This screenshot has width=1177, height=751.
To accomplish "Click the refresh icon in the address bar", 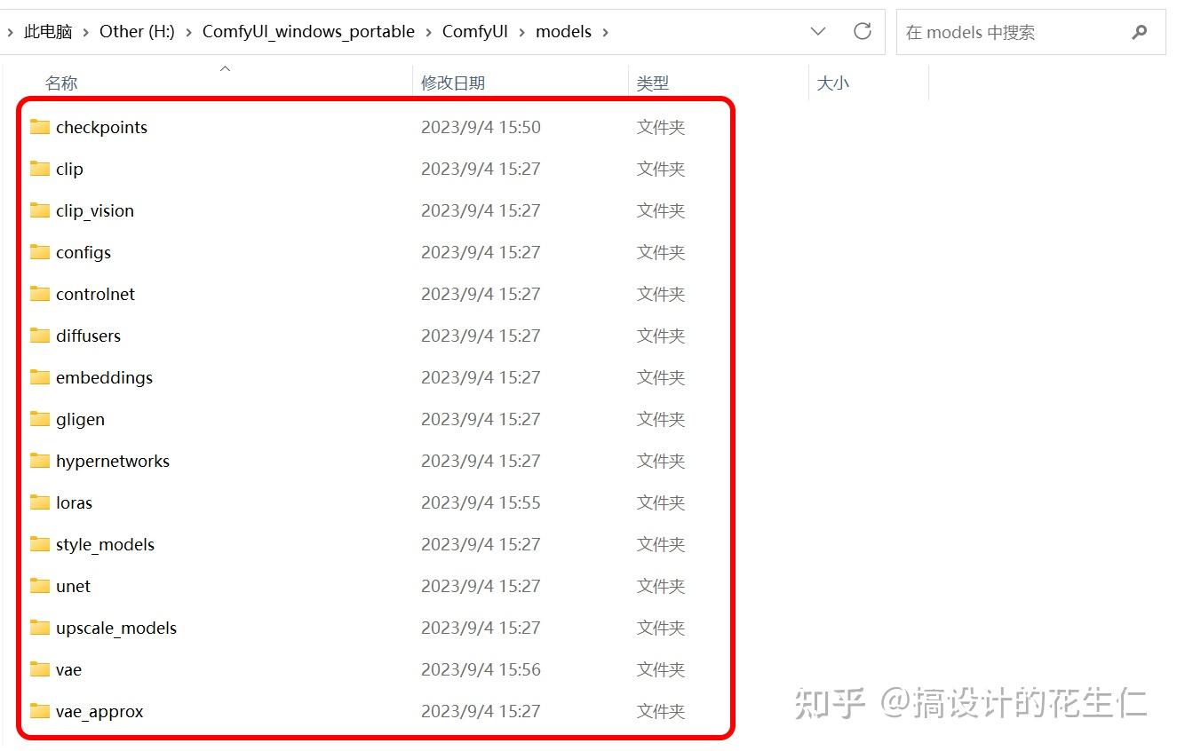I will 862,31.
